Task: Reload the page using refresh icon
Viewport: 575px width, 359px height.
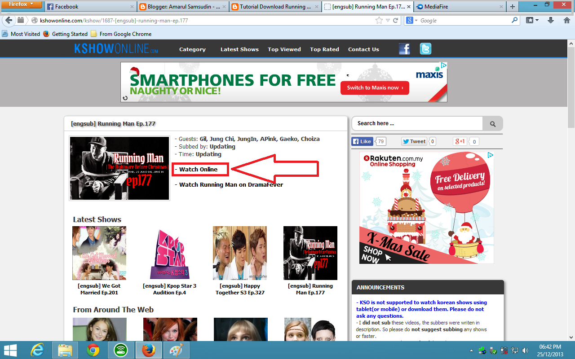Action: [x=396, y=20]
